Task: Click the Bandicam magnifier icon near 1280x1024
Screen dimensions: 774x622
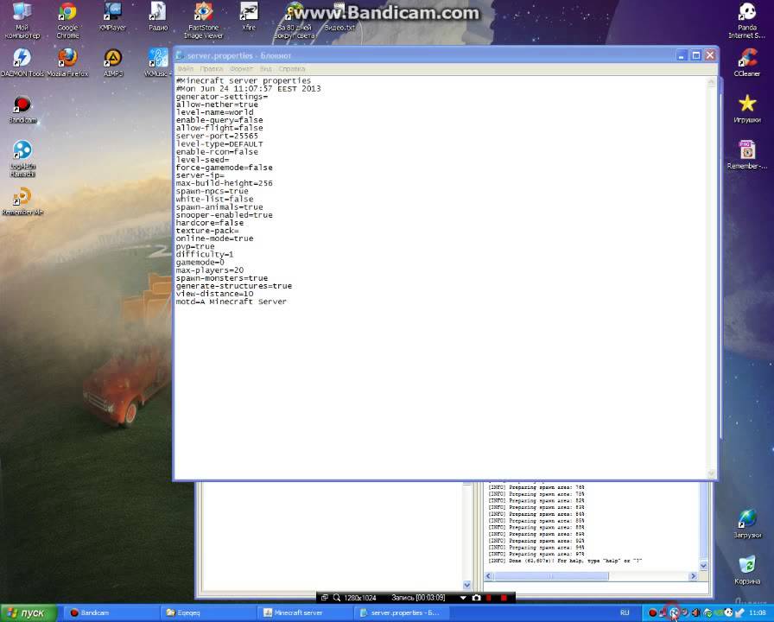Action: click(x=337, y=597)
